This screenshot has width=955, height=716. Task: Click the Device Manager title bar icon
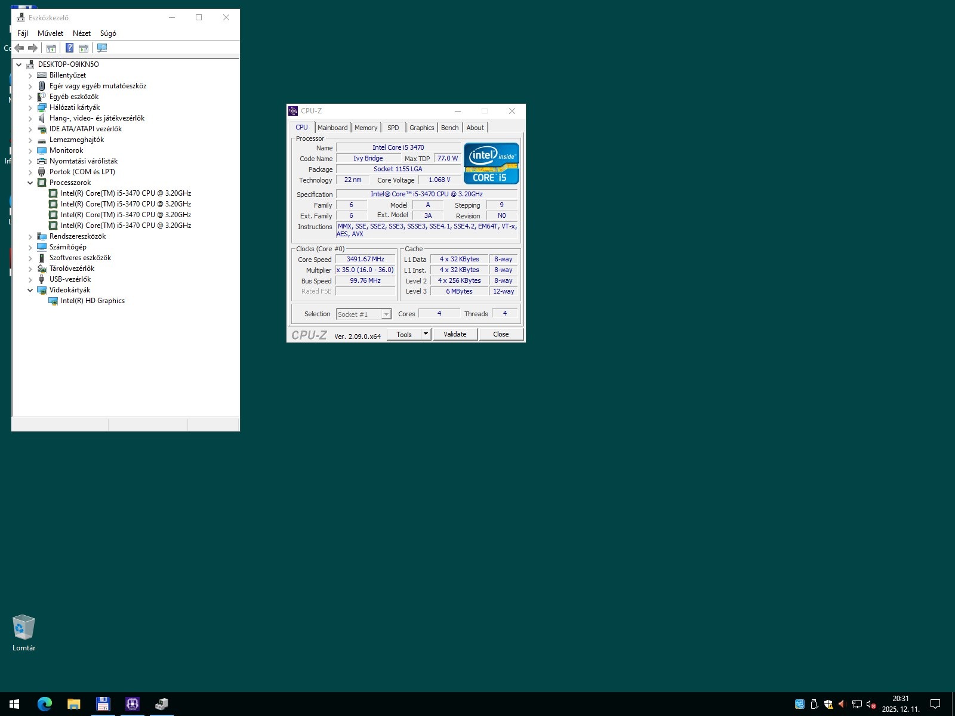[21, 18]
